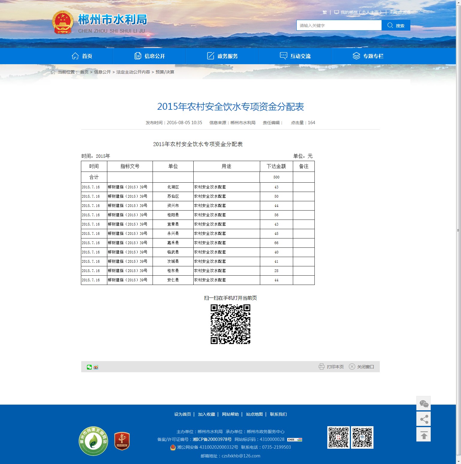Click the email czsfxkhb@126.com text
Image resolution: width=461 pixels, height=464 pixels.
(x=241, y=456)
